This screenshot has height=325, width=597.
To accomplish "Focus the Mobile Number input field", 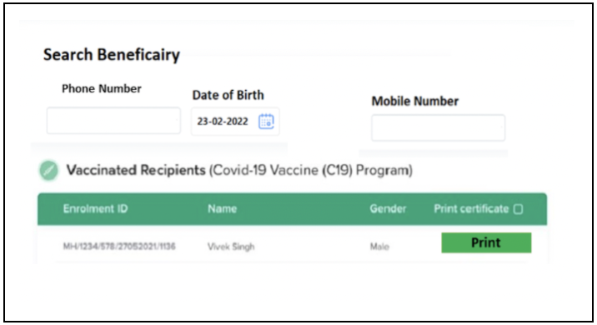I will [x=439, y=127].
